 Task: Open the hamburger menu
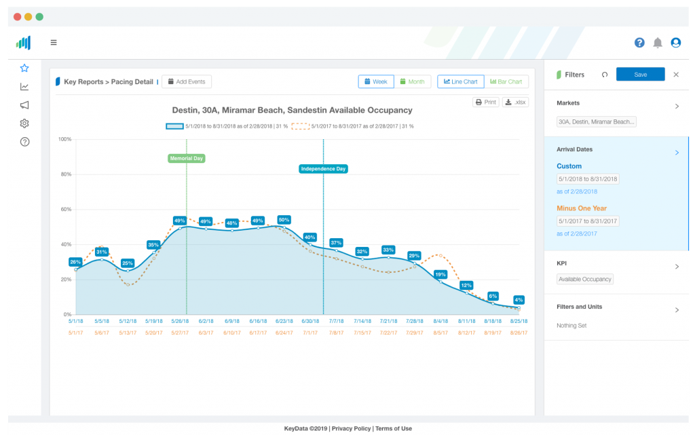[x=54, y=43]
